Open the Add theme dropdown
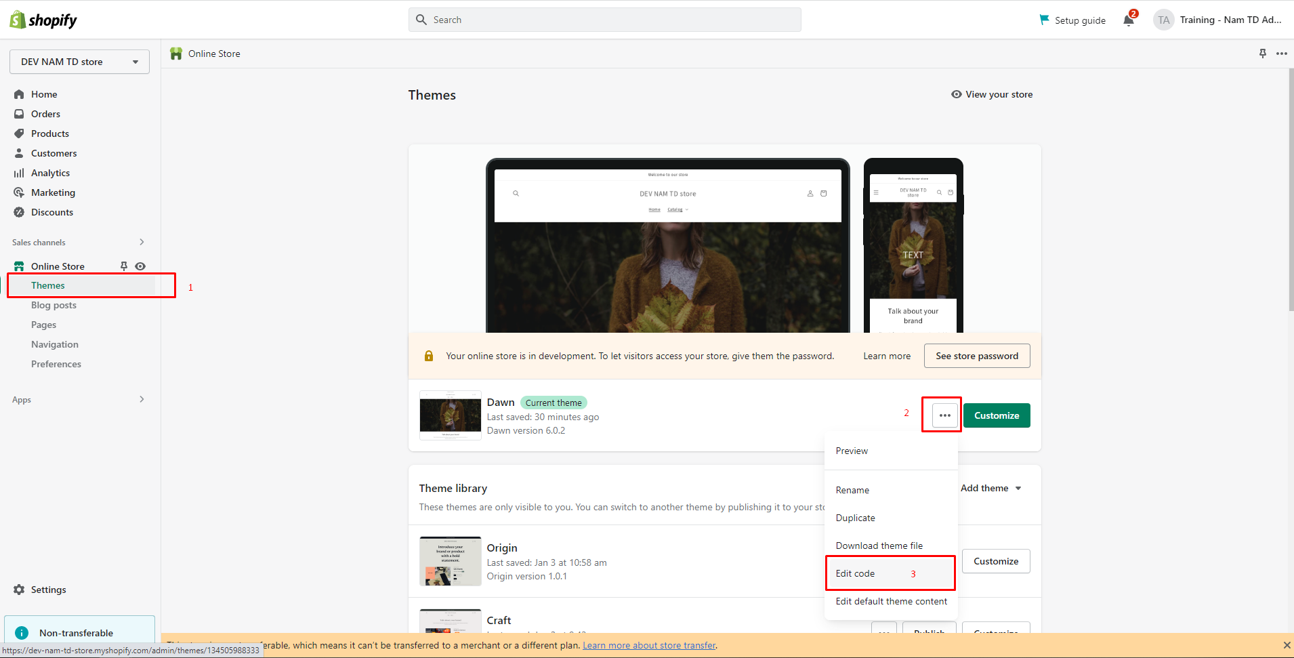The height and width of the screenshot is (658, 1294). click(x=990, y=488)
